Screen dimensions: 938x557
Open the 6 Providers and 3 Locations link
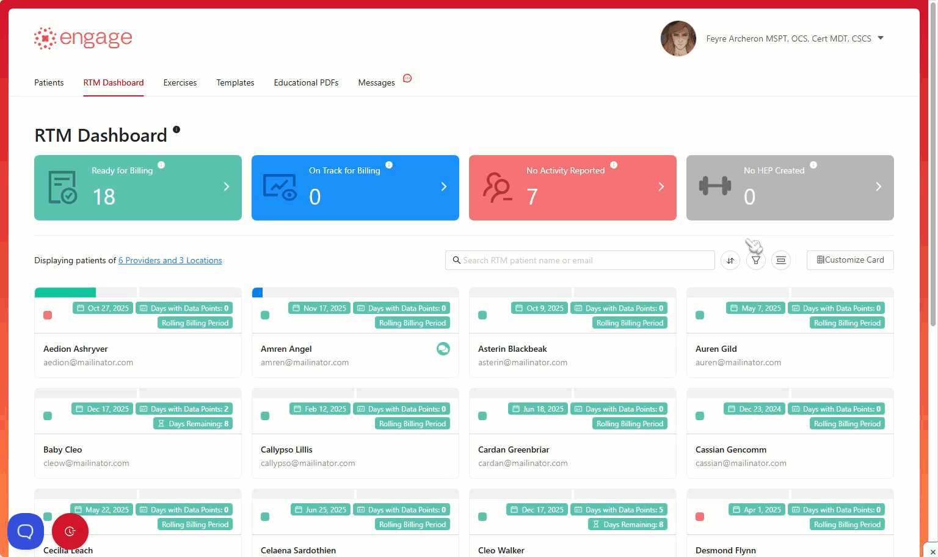(170, 260)
